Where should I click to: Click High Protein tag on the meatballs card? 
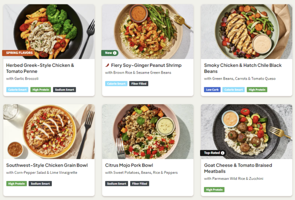click(x=214, y=190)
